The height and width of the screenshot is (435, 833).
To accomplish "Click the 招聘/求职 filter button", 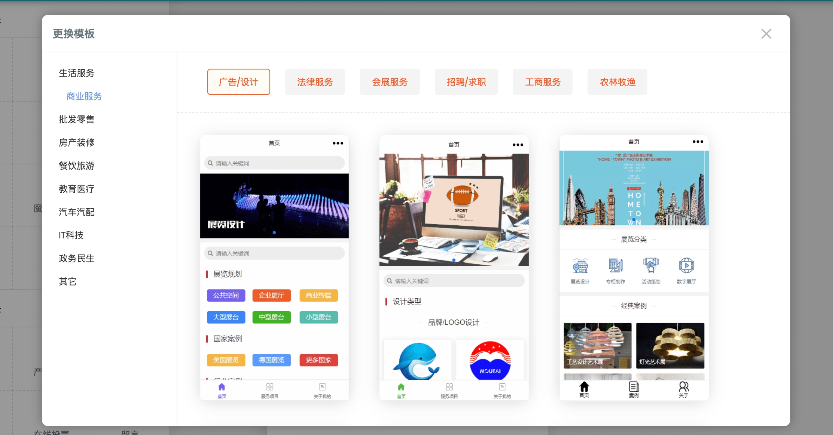I will point(466,82).
